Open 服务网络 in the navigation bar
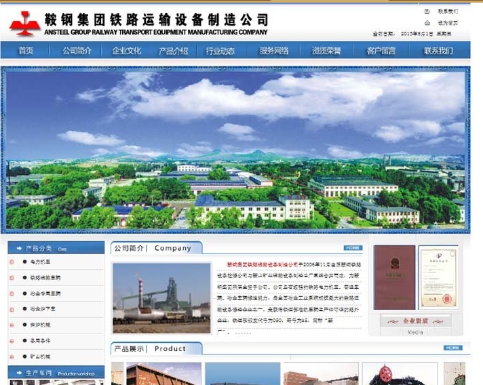Screen dimensions: 483x385 274,50
